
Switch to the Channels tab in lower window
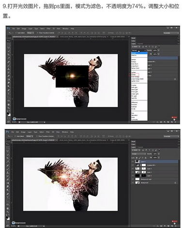[x=140, y=147]
